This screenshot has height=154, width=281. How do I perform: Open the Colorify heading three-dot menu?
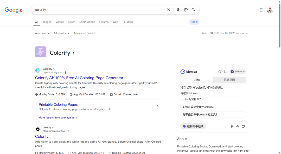pyautogui.click(x=73, y=53)
